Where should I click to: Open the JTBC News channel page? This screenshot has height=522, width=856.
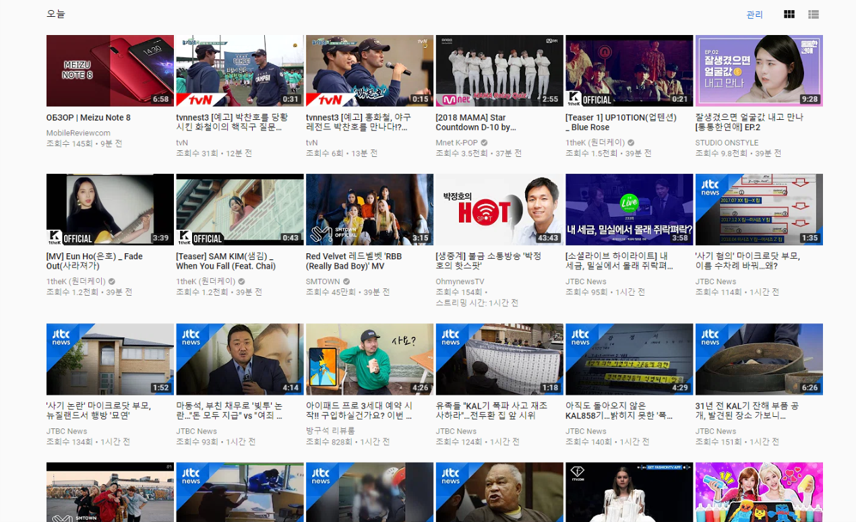click(714, 281)
